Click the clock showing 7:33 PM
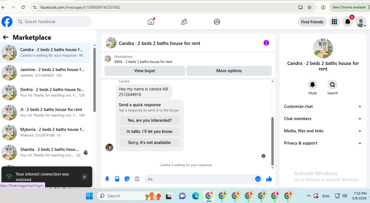The height and width of the screenshot is (203, 370). (x=360, y=193)
